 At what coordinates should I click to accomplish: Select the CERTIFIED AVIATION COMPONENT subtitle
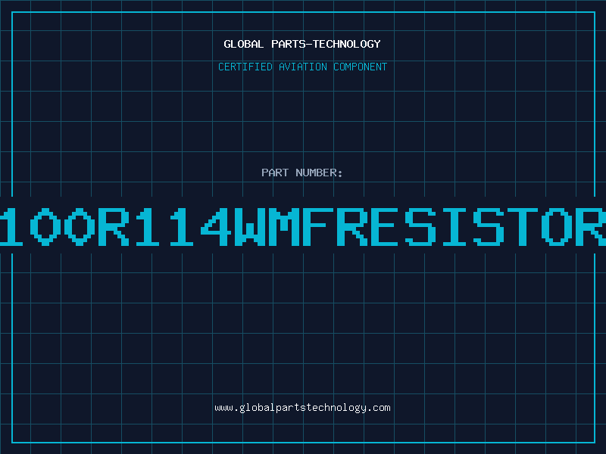[x=302, y=67]
